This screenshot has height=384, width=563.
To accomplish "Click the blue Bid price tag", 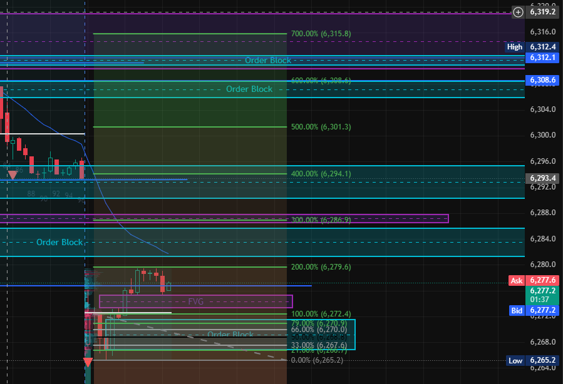I will (x=516, y=310).
